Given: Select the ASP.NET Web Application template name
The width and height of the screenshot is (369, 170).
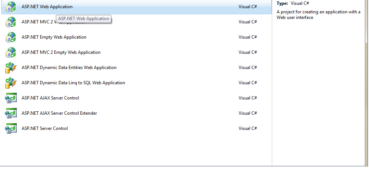Looking at the screenshot, I should tap(47, 7).
